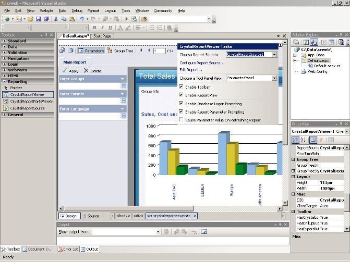Viewport: 350px width, 262px height.
Task: Go to first page in report viewer
Action: coord(141,51)
